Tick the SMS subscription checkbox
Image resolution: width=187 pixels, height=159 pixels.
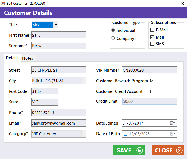(x=152, y=44)
